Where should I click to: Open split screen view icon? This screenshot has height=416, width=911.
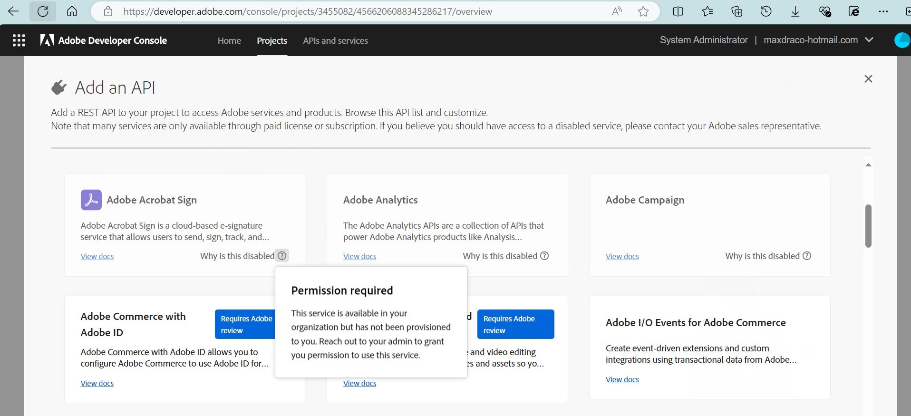(678, 11)
